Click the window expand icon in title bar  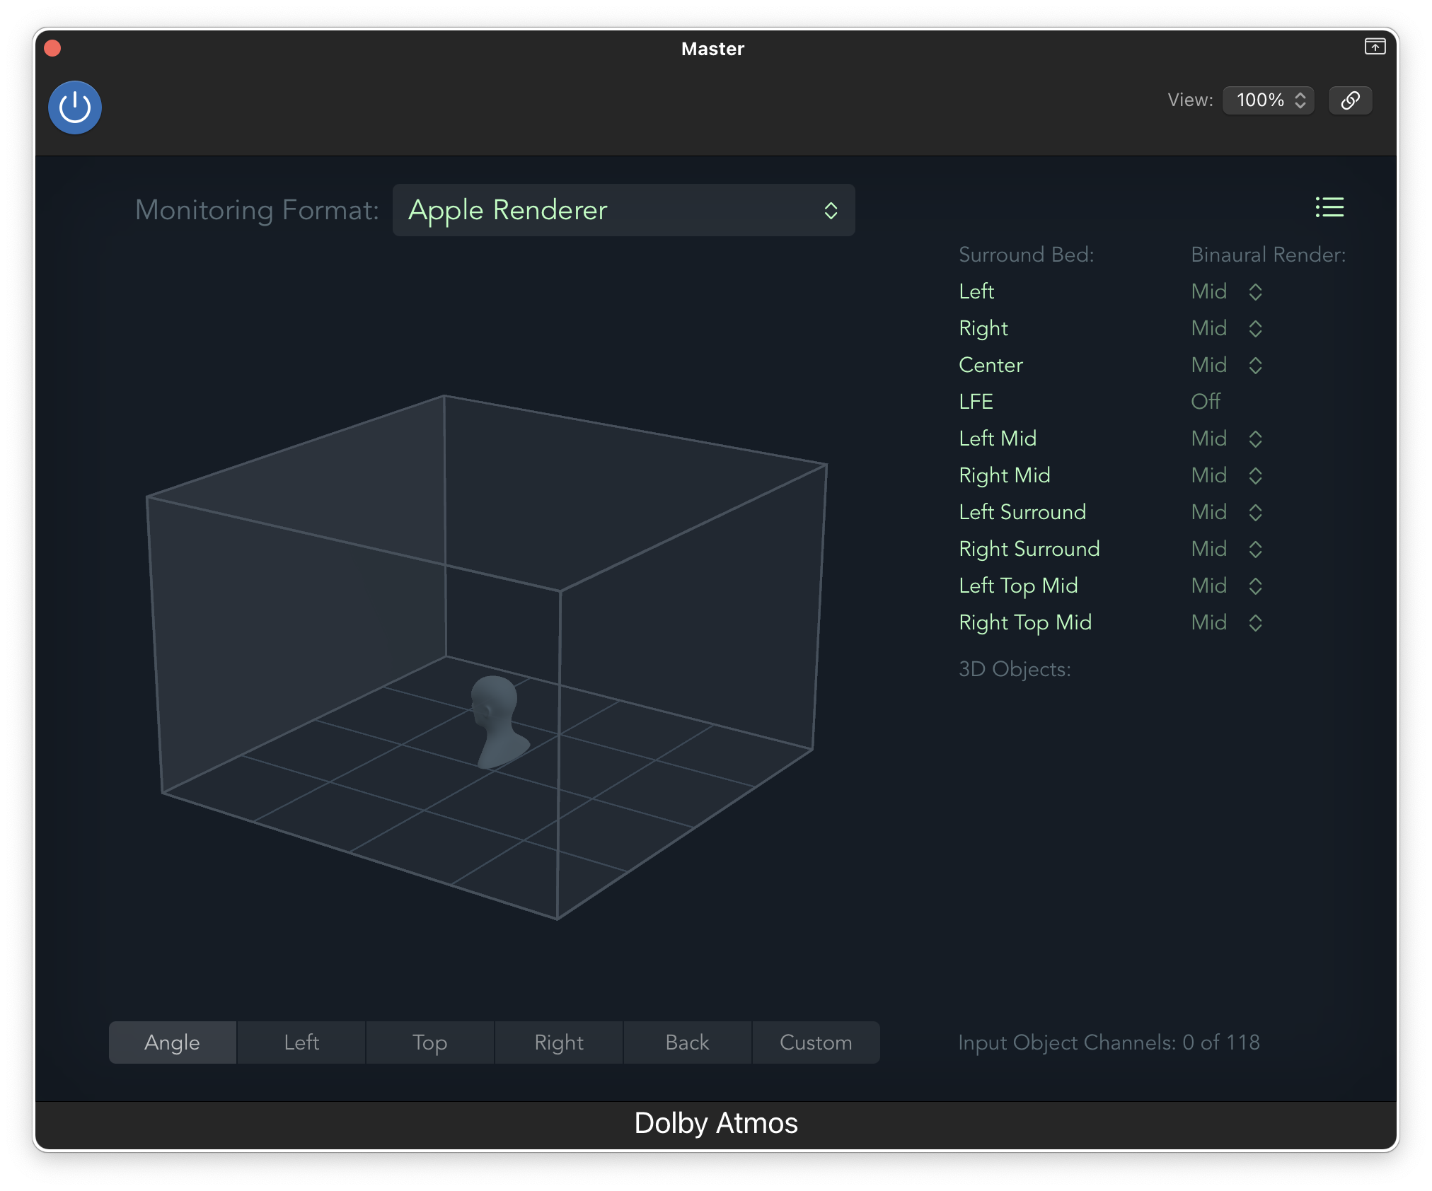point(1375,47)
